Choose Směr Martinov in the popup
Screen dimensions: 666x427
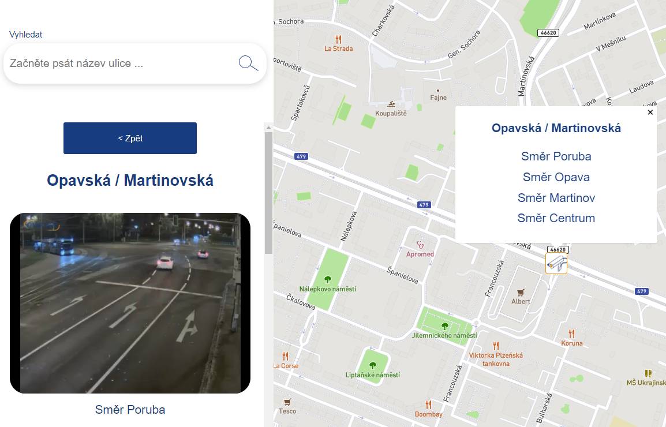click(556, 197)
